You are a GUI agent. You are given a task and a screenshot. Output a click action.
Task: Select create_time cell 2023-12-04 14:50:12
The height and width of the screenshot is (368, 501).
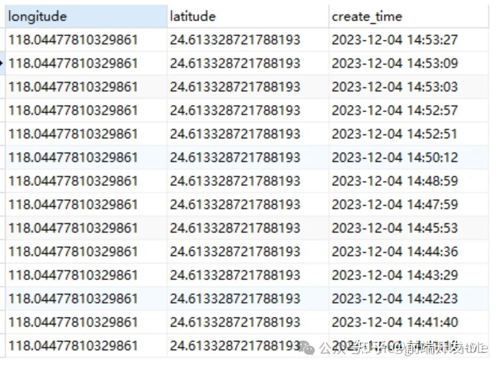pos(409,158)
